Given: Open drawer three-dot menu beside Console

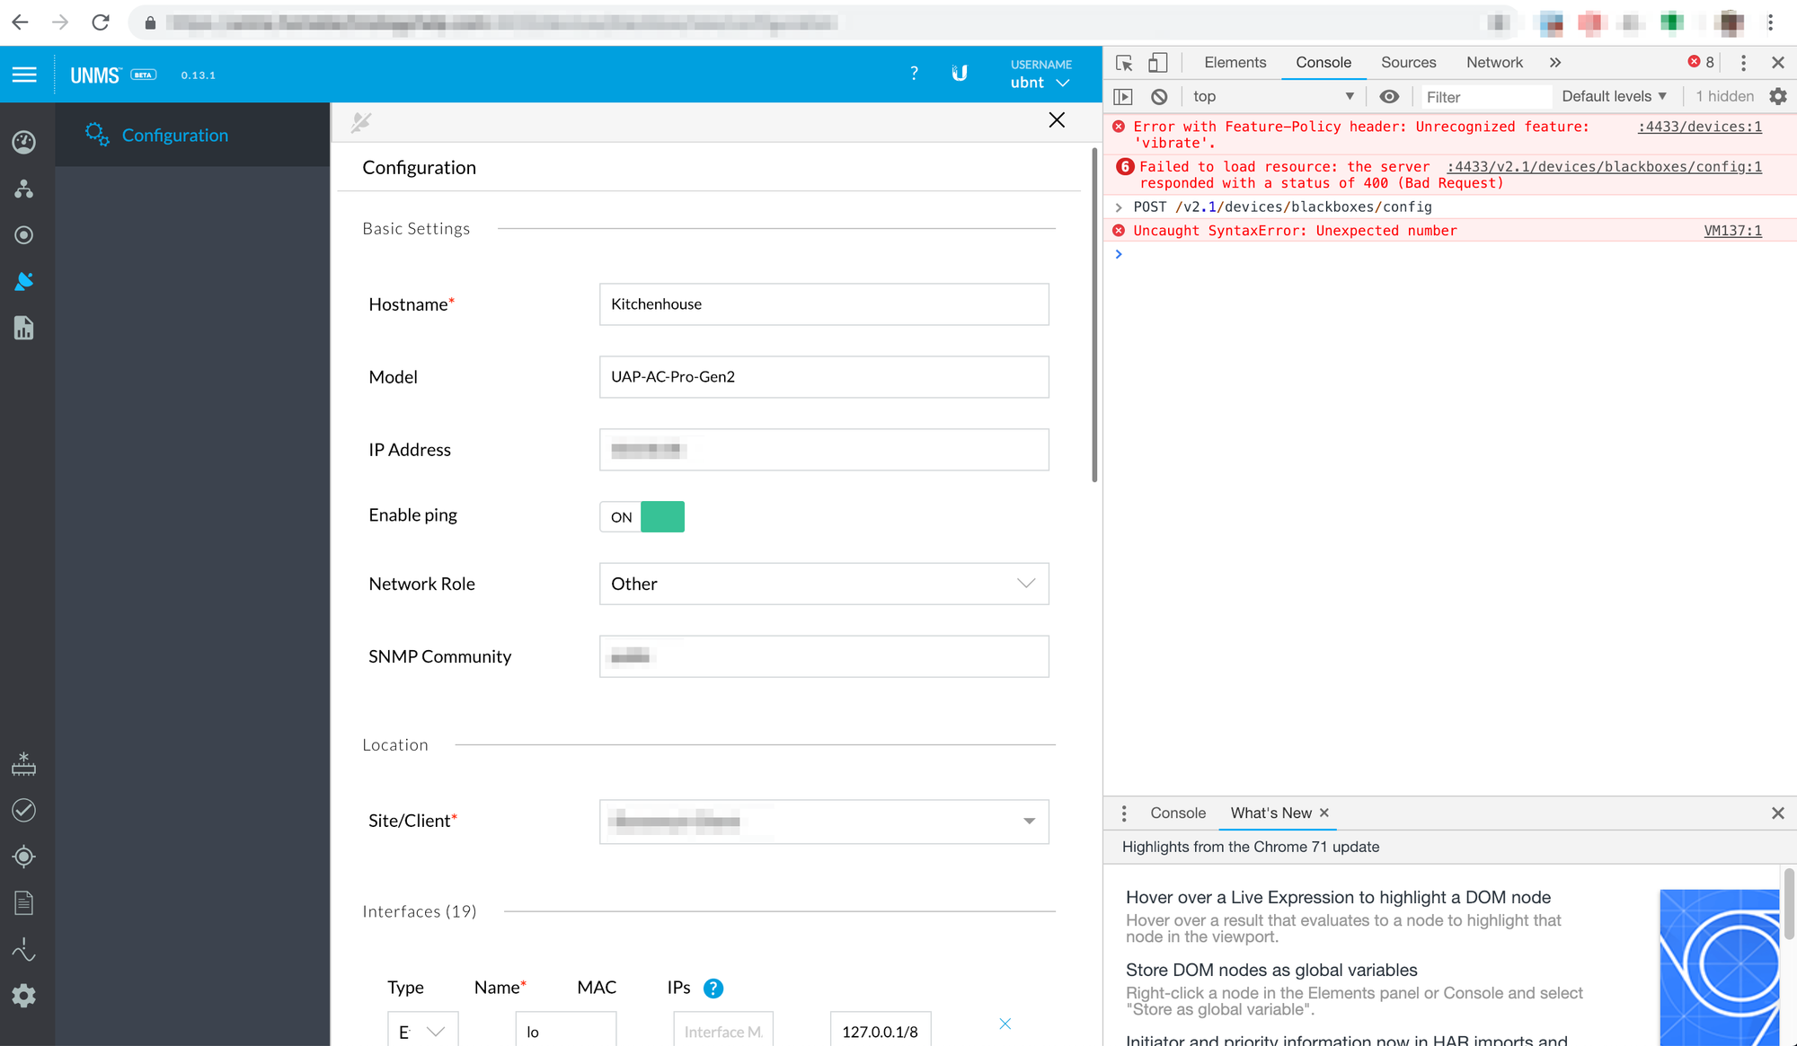Looking at the screenshot, I should [x=1124, y=813].
